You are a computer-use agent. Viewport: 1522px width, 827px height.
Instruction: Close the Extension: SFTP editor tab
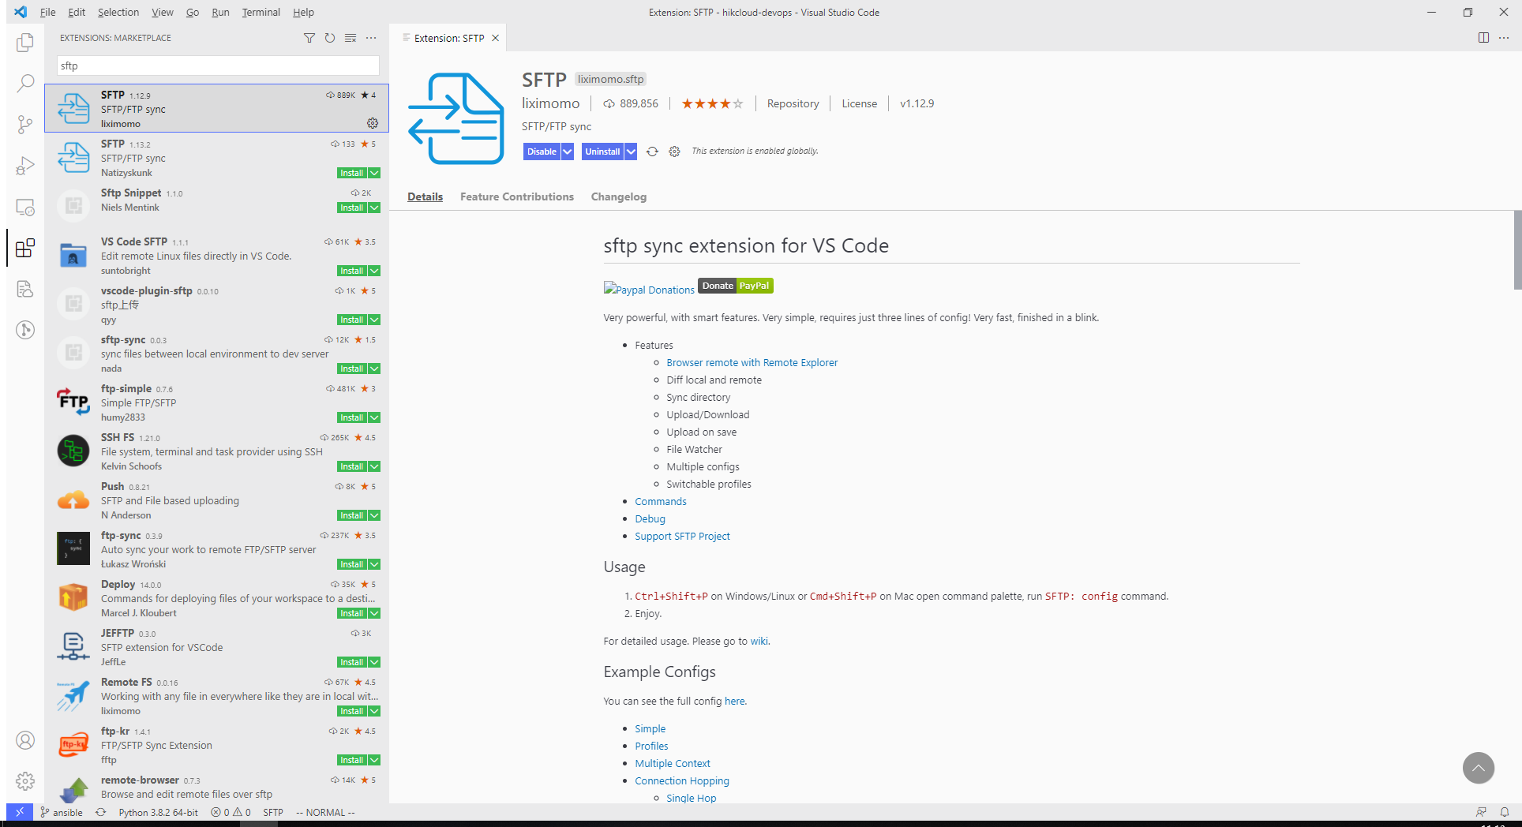coord(495,38)
